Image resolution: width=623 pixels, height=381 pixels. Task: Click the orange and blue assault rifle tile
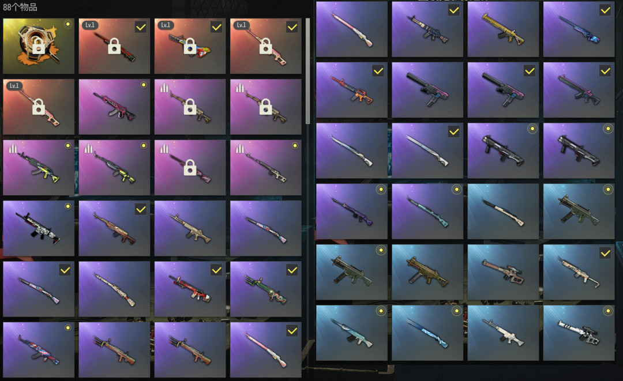coord(352,90)
